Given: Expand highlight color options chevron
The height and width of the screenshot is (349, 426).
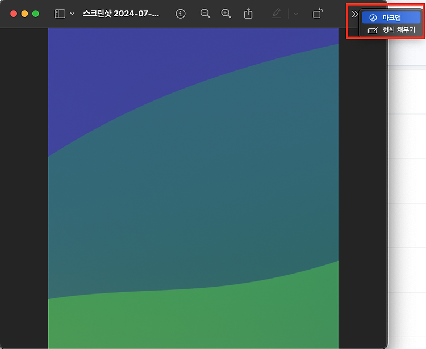Looking at the screenshot, I should [296, 14].
